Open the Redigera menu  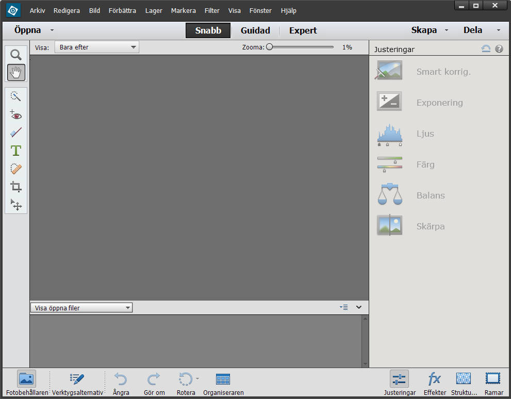click(x=67, y=10)
